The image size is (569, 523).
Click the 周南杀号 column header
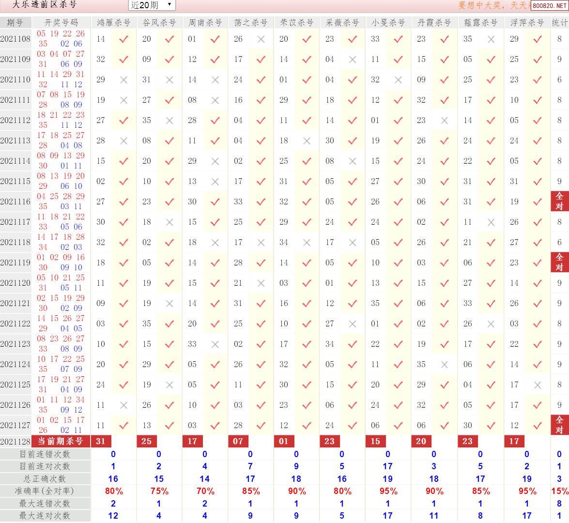[x=205, y=22]
